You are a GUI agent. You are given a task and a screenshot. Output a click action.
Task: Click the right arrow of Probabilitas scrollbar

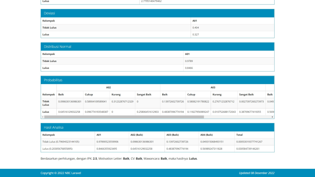[272, 117]
